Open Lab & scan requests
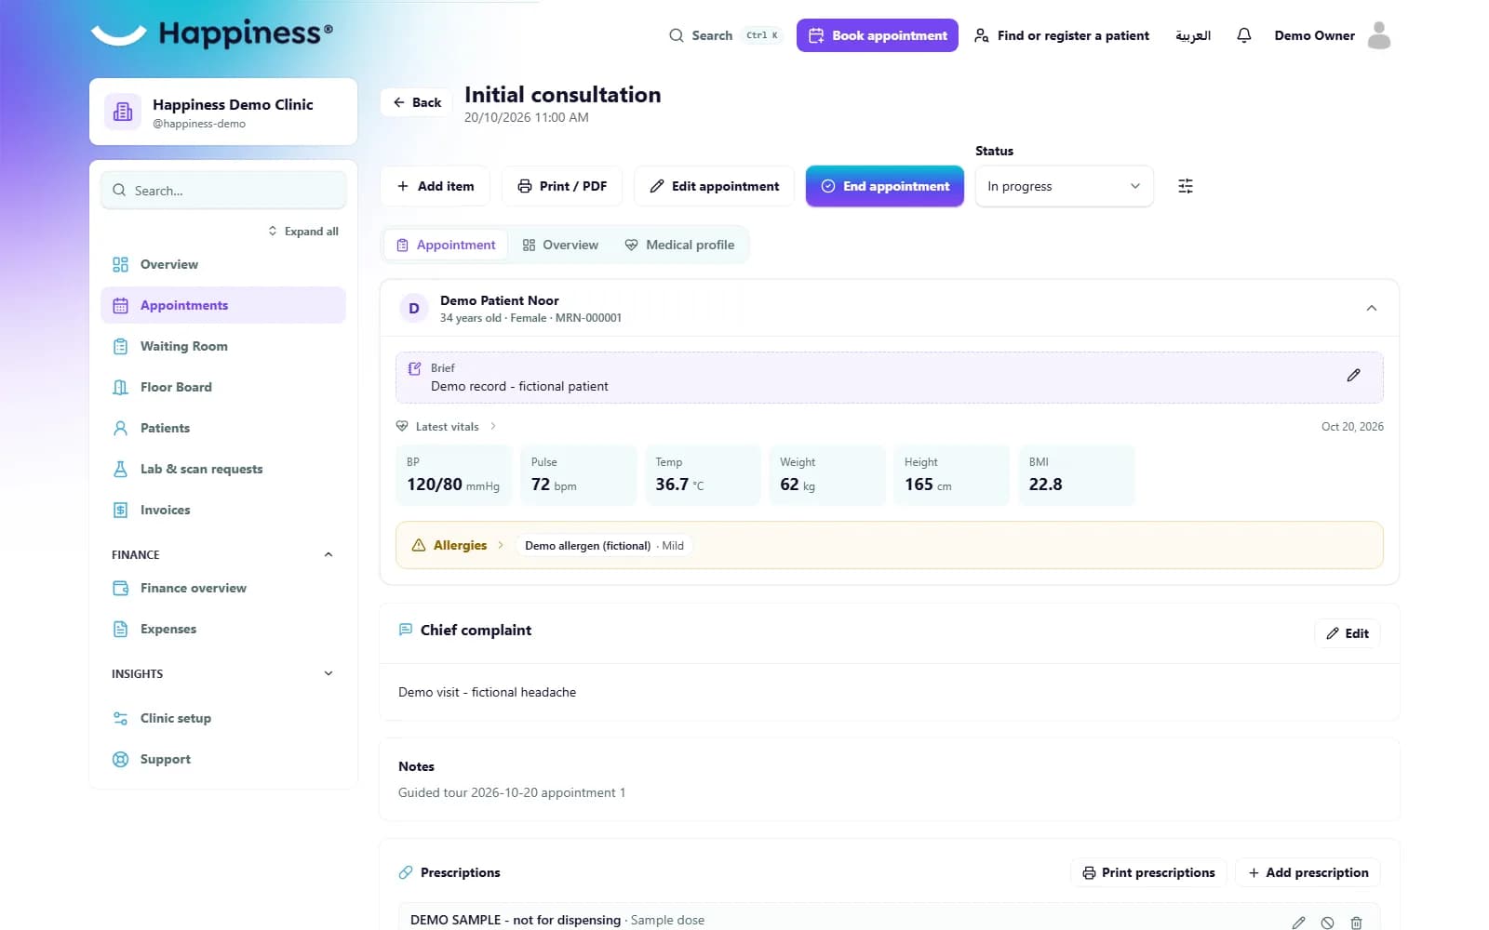 click(223, 469)
